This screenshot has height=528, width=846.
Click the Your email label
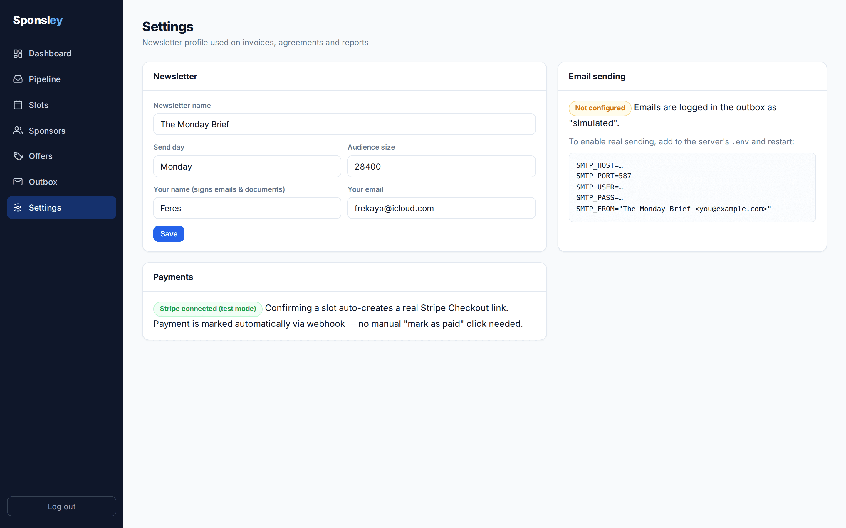(x=365, y=189)
